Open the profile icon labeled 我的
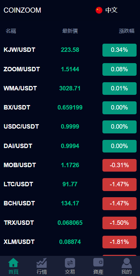Viewport: 140px width, 276px height. tap(127, 263)
